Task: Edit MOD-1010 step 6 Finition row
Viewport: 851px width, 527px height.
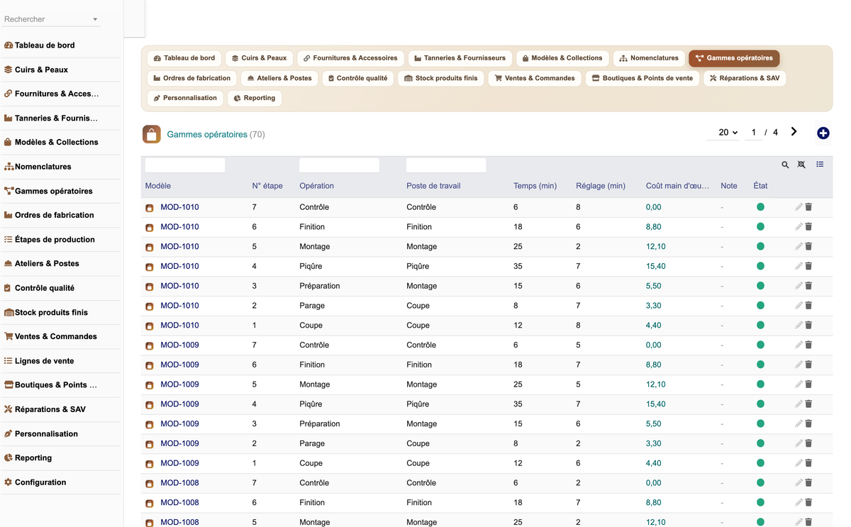Action: 799,227
